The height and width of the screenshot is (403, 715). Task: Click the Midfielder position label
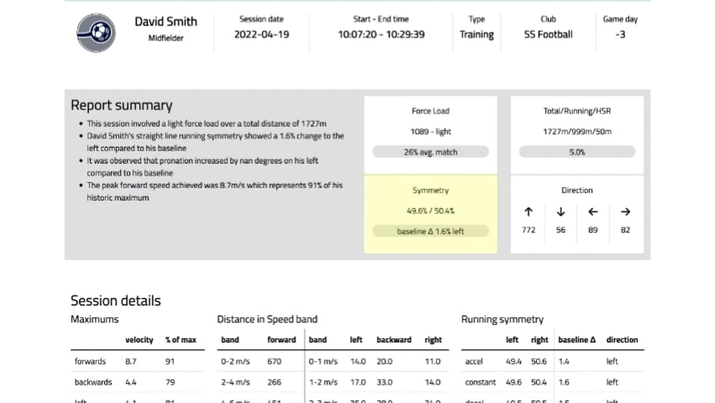(166, 38)
